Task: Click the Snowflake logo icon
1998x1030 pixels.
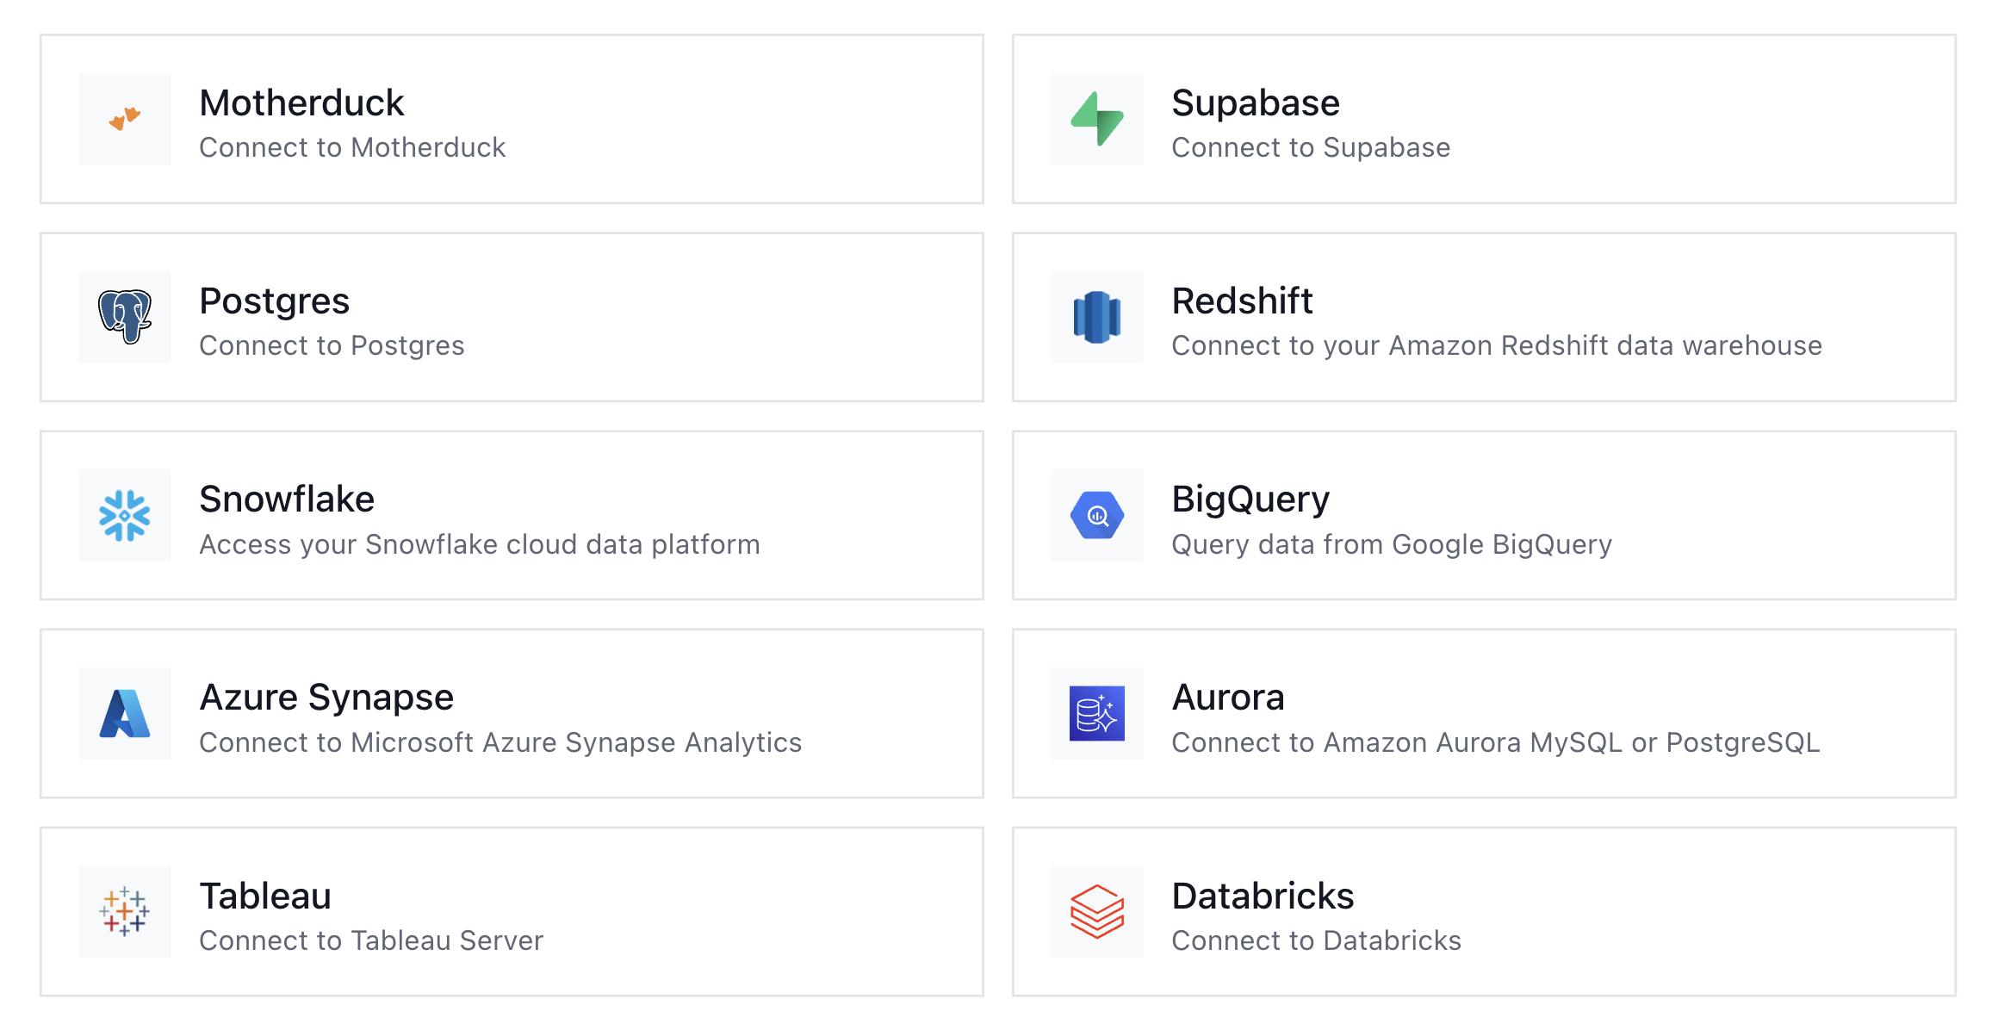Action: [x=125, y=515]
